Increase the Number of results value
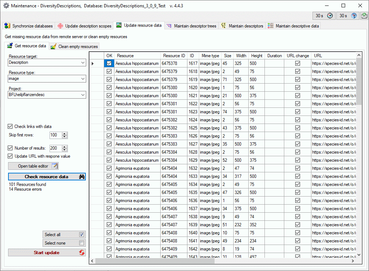Viewport: 369px width, 271px height. (65, 147)
